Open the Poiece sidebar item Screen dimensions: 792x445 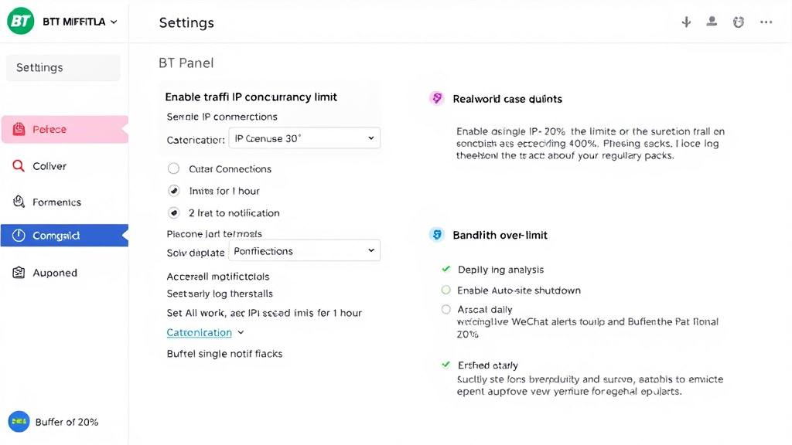click(65, 129)
